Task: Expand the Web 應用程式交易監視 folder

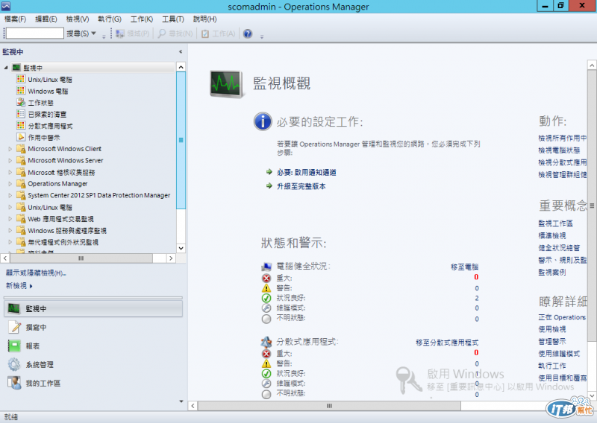Action: (10, 219)
